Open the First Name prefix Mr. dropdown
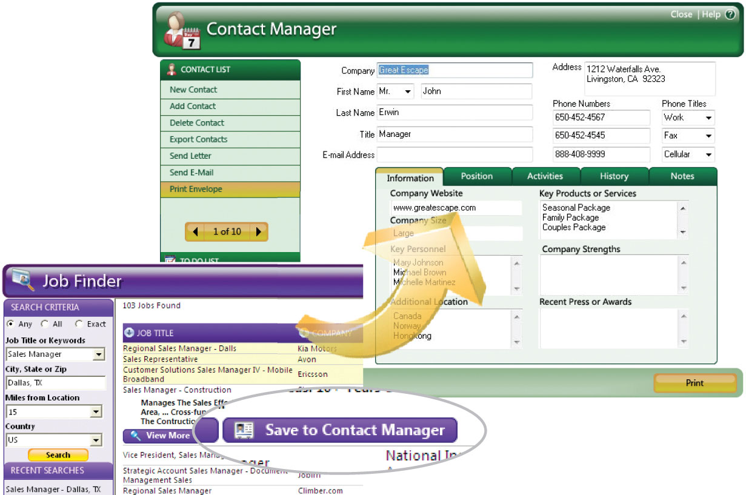 (x=408, y=91)
